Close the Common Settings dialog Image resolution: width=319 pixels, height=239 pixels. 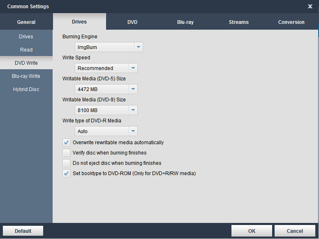[x=310, y=7]
